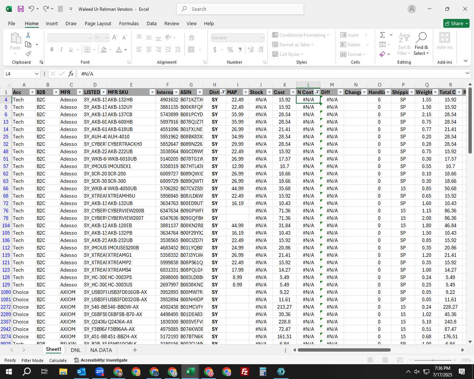This screenshot has width=474, height=379.
Task: Open Add-ins from the ribbon
Action: tap(445, 41)
